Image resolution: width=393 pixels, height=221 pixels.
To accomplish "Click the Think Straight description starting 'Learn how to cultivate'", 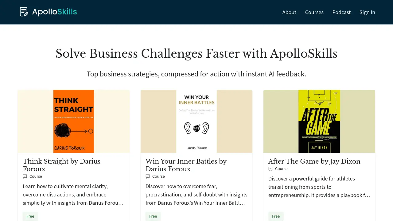I will click(73, 195).
